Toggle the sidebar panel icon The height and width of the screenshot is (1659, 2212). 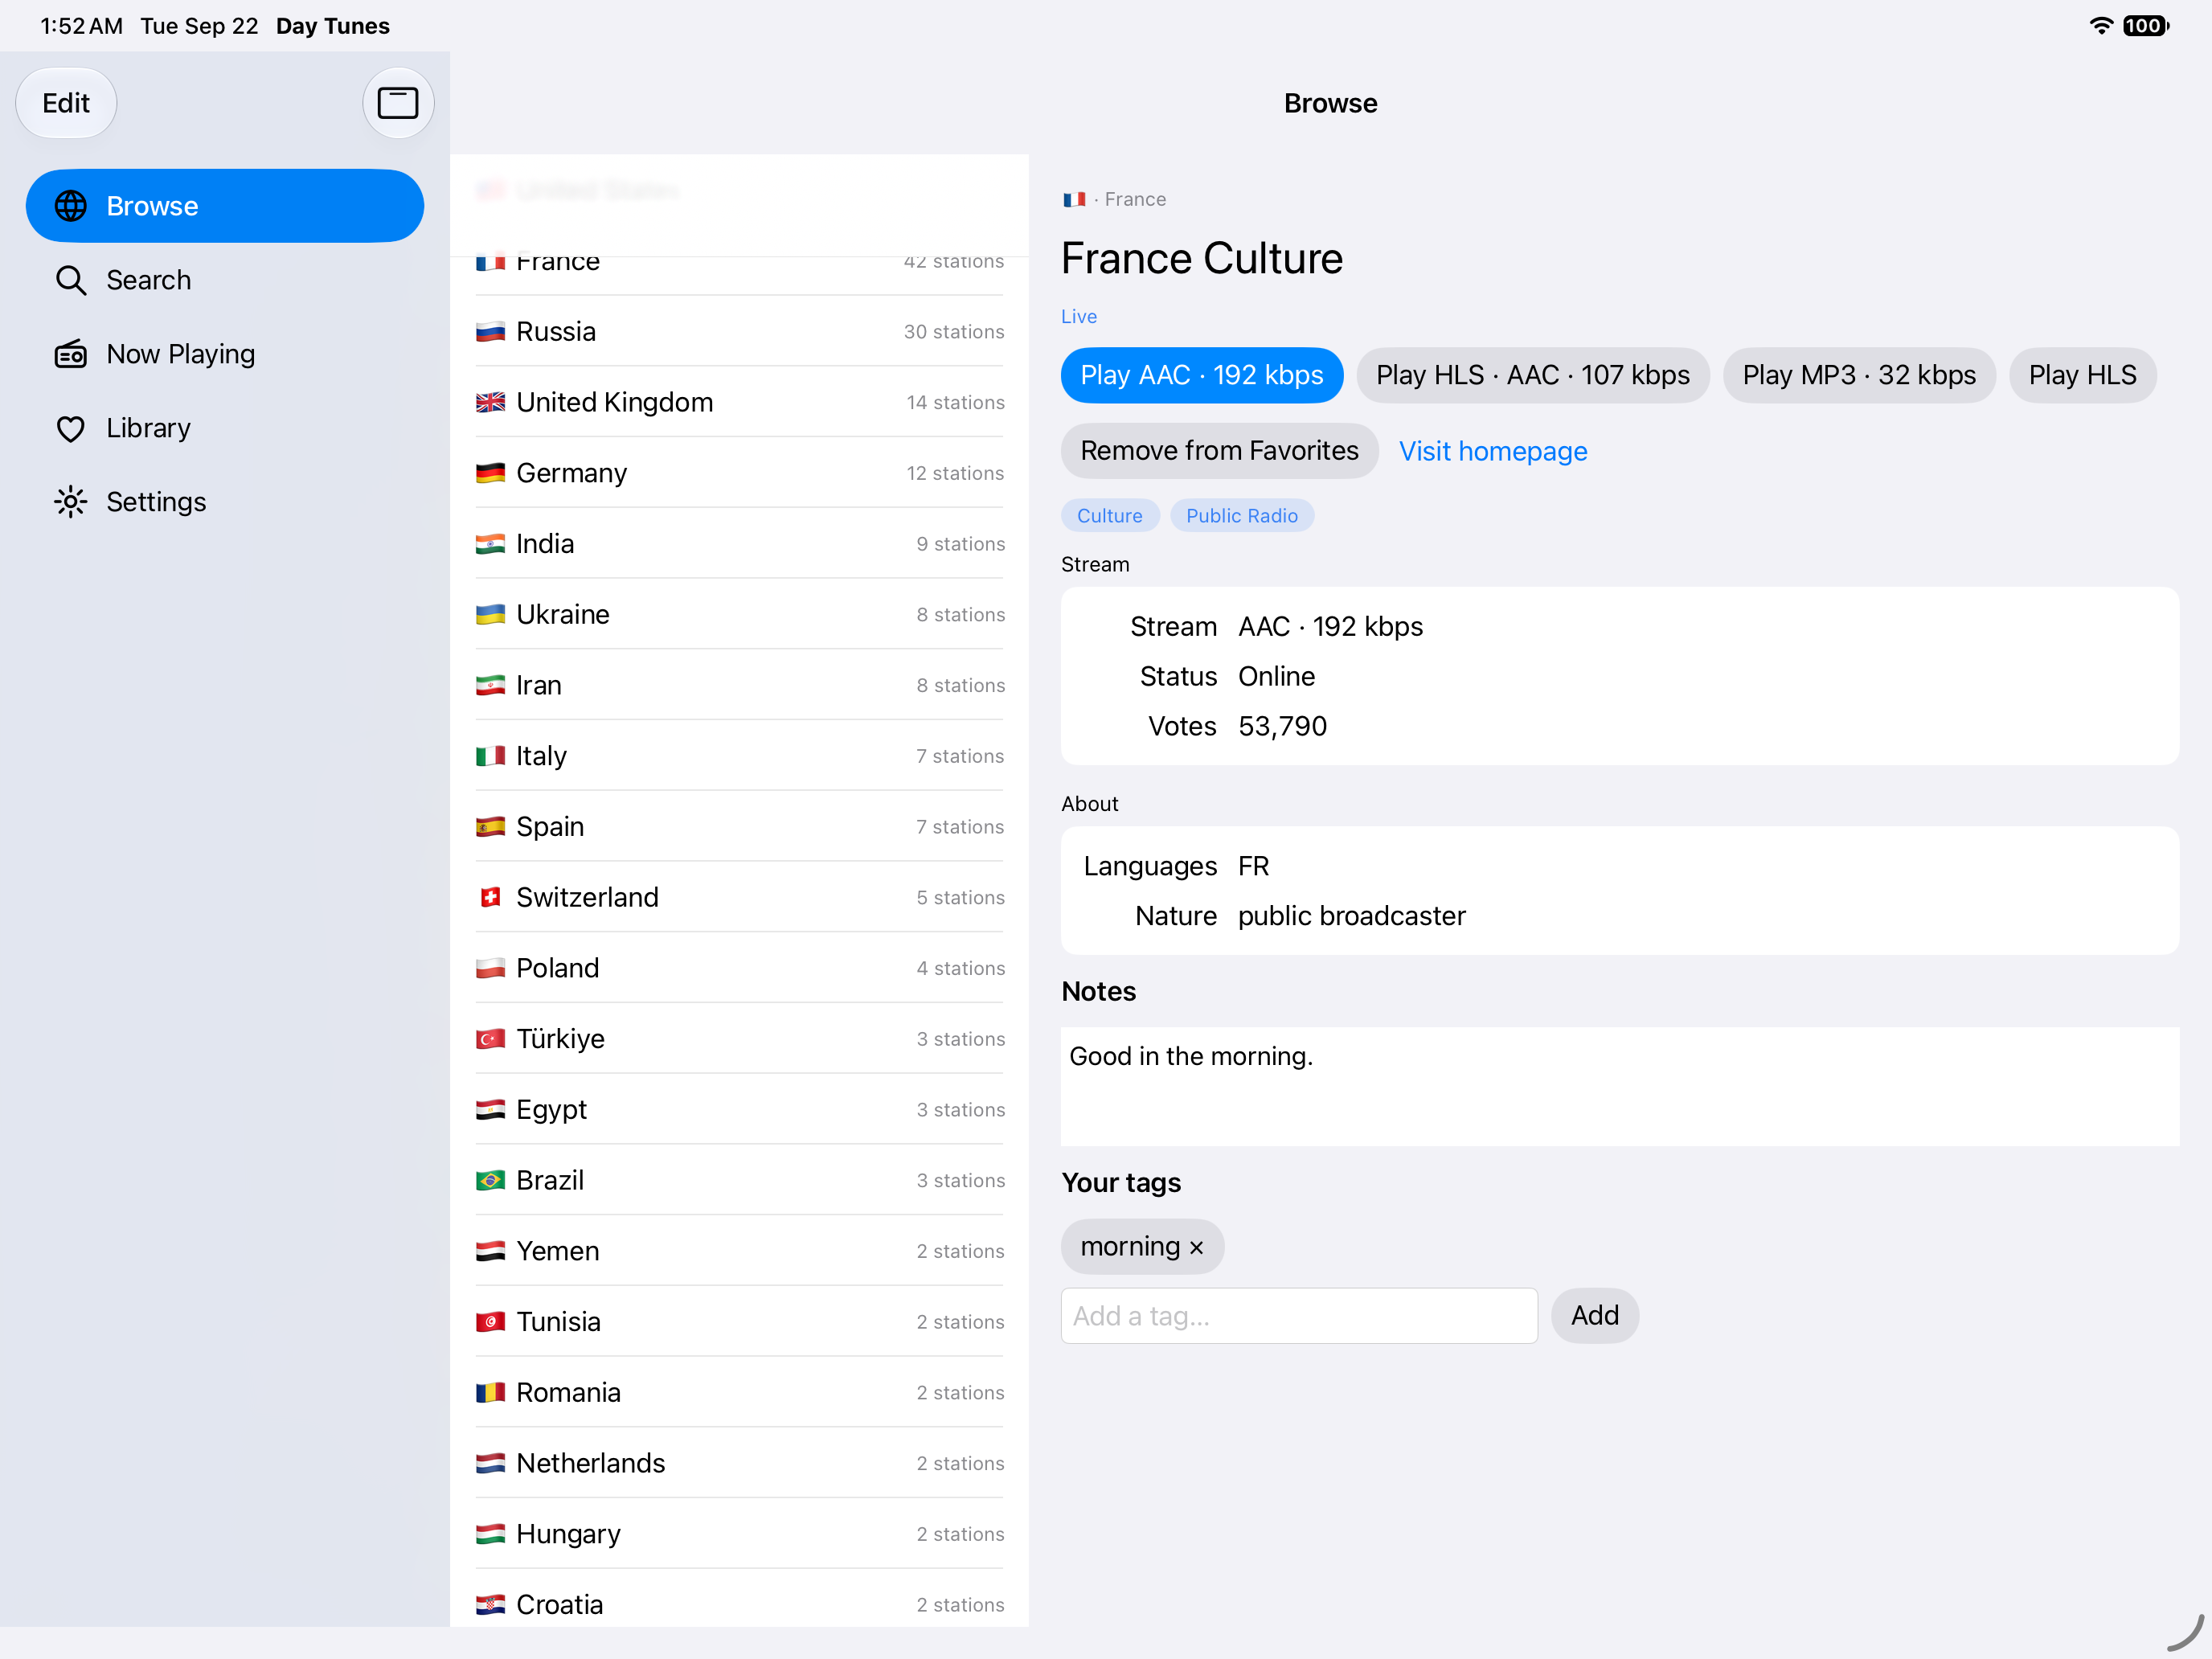coord(398,103)
